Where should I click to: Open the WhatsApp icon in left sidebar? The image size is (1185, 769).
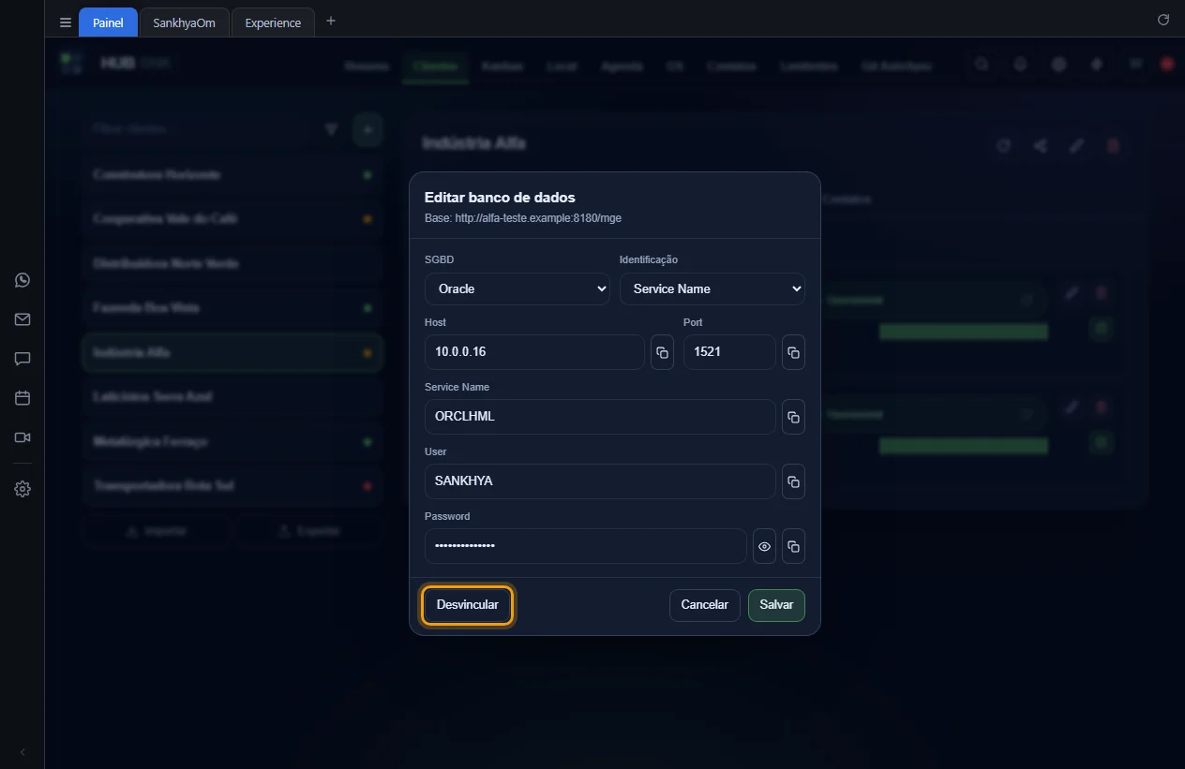click(x=22, y=280)
